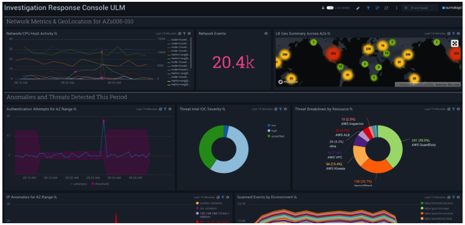Show info for Threat Intel IOC Severity panel
This screenshot has width=465, height=225.
pyautogui.click(x=285, y=109)
